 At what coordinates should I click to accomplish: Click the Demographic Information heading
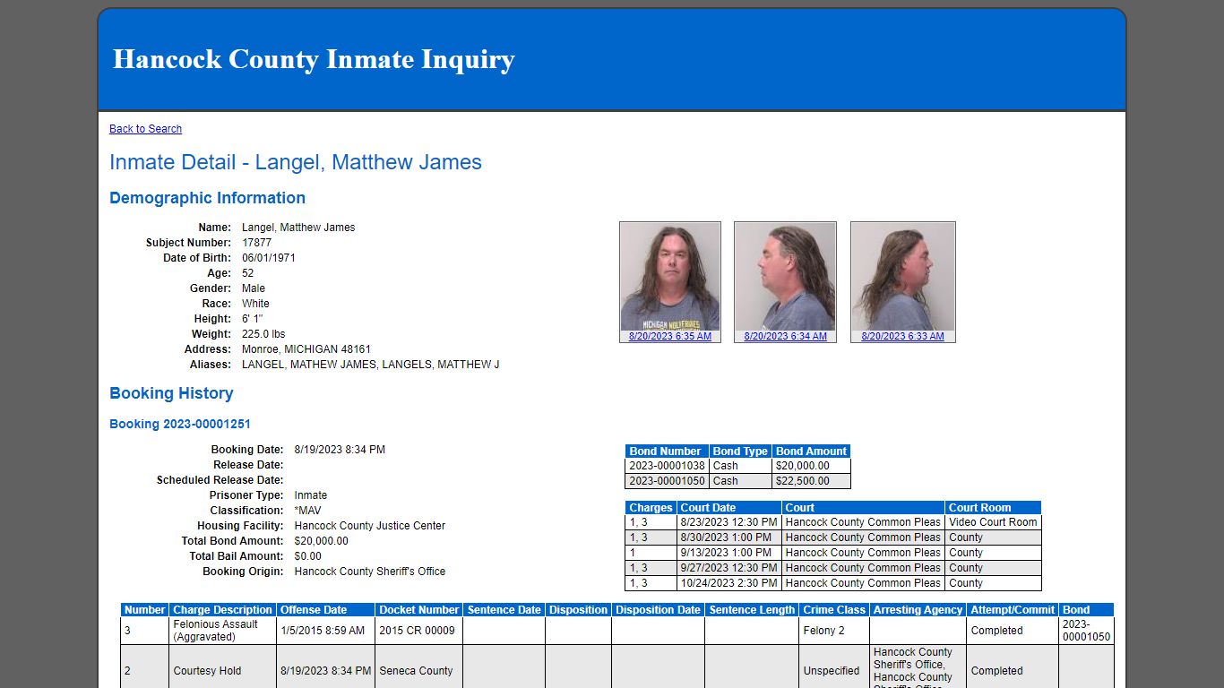coord(207,198)
